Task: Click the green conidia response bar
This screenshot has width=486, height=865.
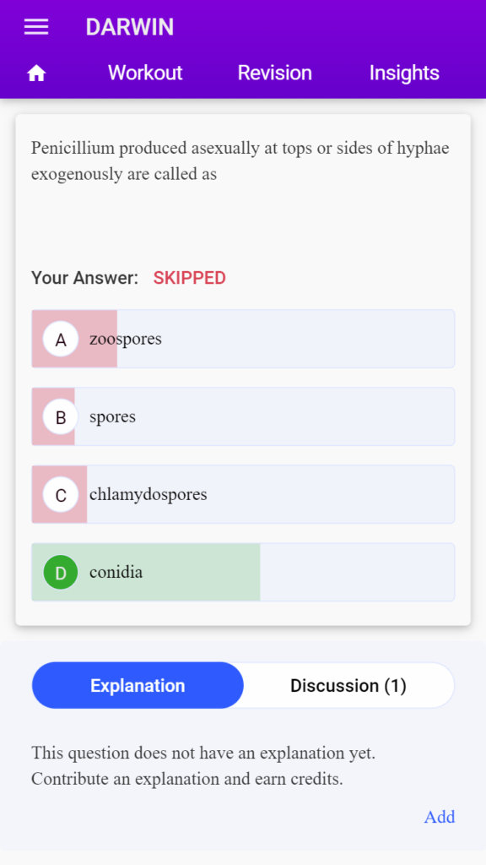Action: coord(146,572)
